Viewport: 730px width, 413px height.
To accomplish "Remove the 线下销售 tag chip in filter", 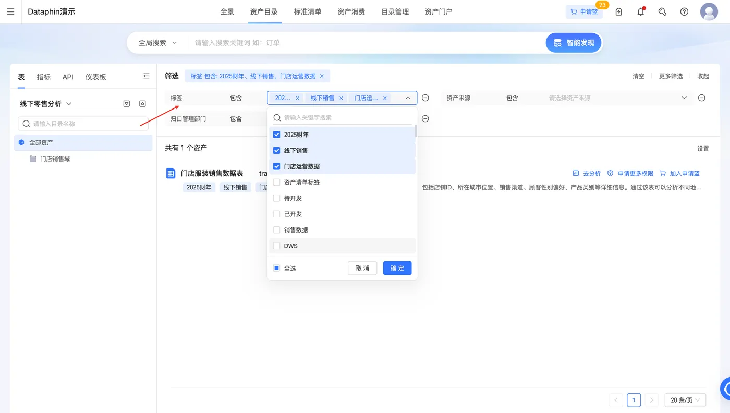I will pyautogui.click(x=342, y=98).
